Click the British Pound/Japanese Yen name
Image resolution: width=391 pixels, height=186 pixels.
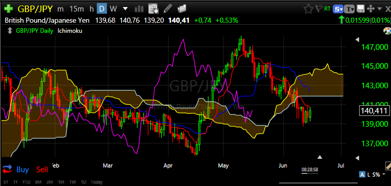tap(47, 20)
